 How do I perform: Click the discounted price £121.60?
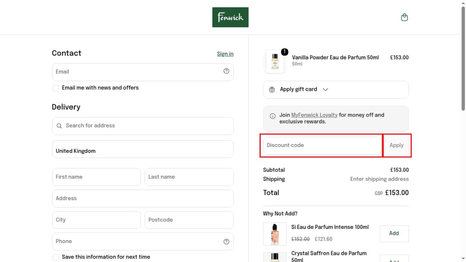pyautogui.click(x=323, y=239)
